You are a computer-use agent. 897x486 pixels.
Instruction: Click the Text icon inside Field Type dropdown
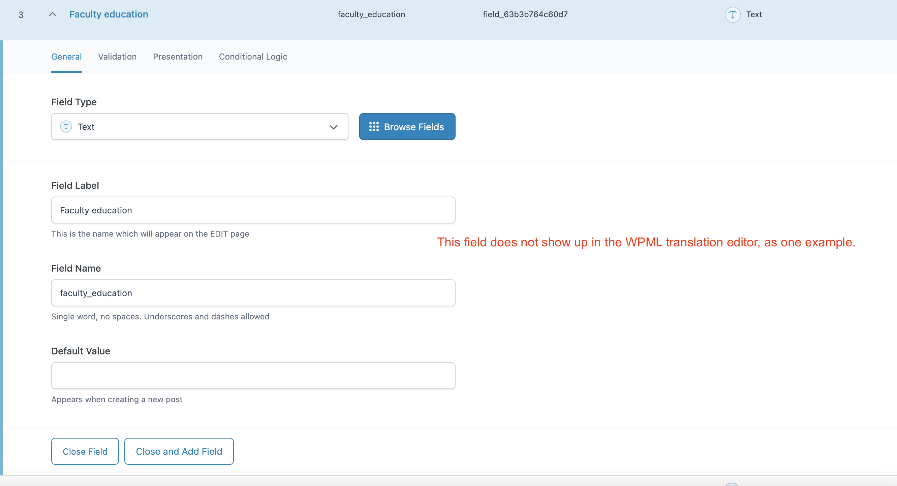coord(66,127)
